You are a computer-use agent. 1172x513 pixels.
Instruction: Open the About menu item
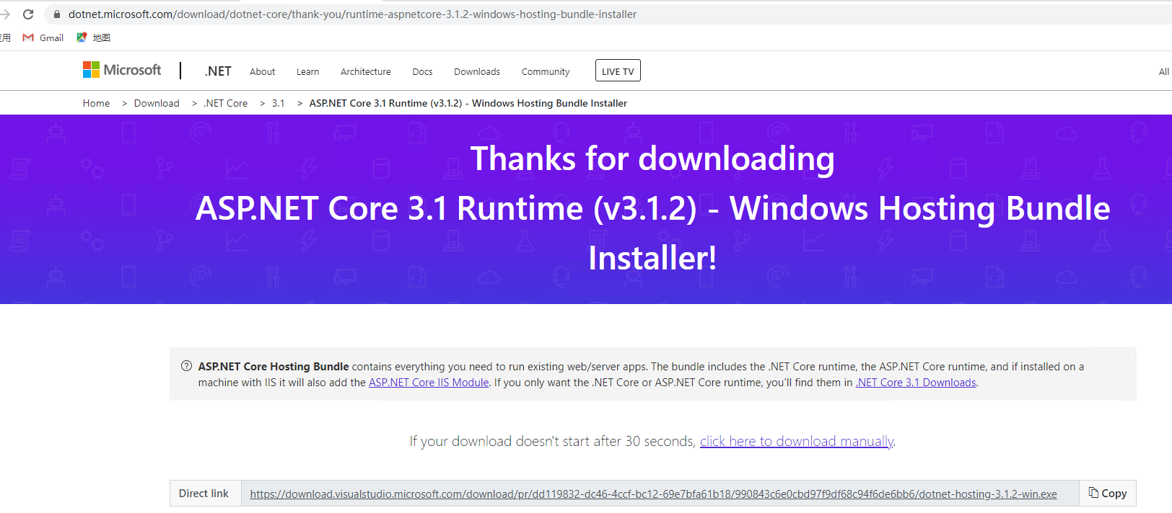pyautogui.click(x=263, y=72)
